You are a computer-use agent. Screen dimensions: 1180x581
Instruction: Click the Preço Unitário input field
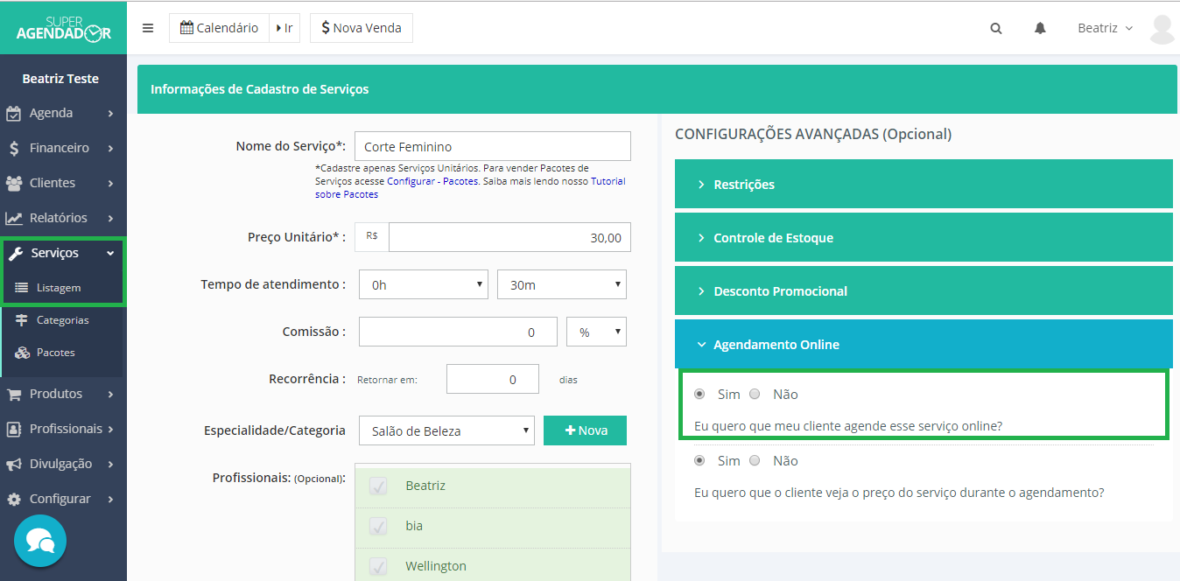click(x=509, y=237)
